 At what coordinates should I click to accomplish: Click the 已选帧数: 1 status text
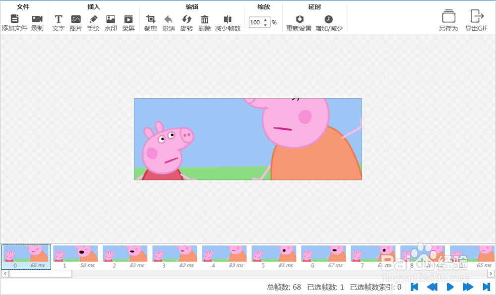pos(325,287)
